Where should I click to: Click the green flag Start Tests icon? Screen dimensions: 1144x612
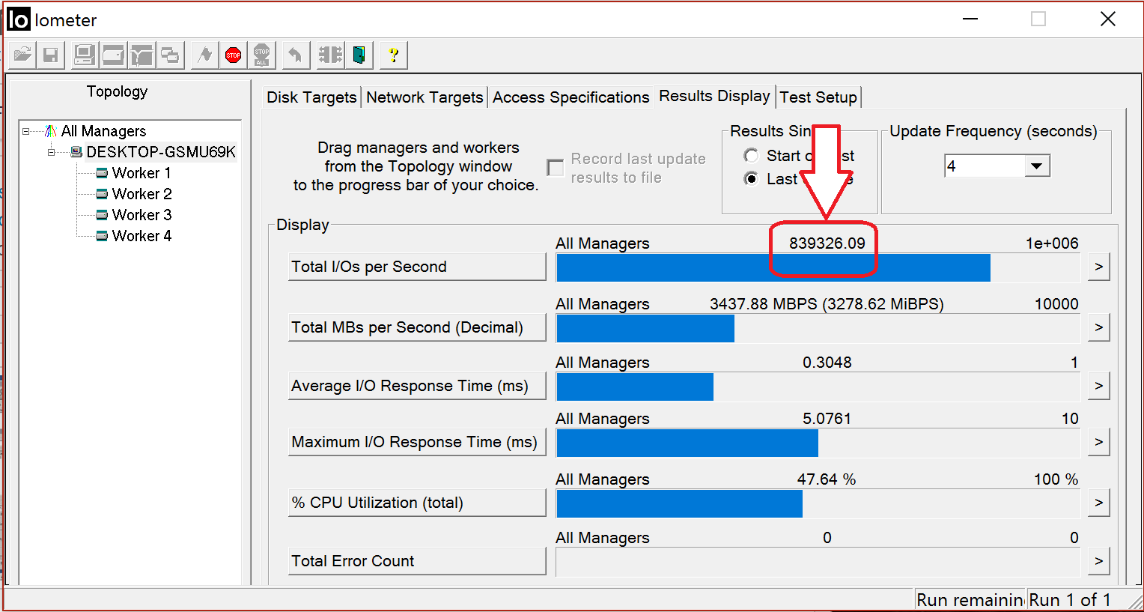point(204,55)
